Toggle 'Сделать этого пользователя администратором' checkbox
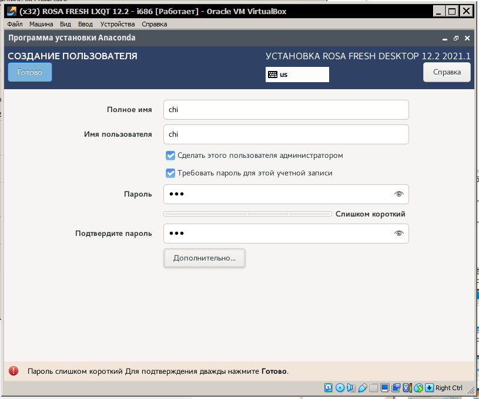The height and width of the screenshot is (399, 479). pyautogui.click(x=170, y=155)
